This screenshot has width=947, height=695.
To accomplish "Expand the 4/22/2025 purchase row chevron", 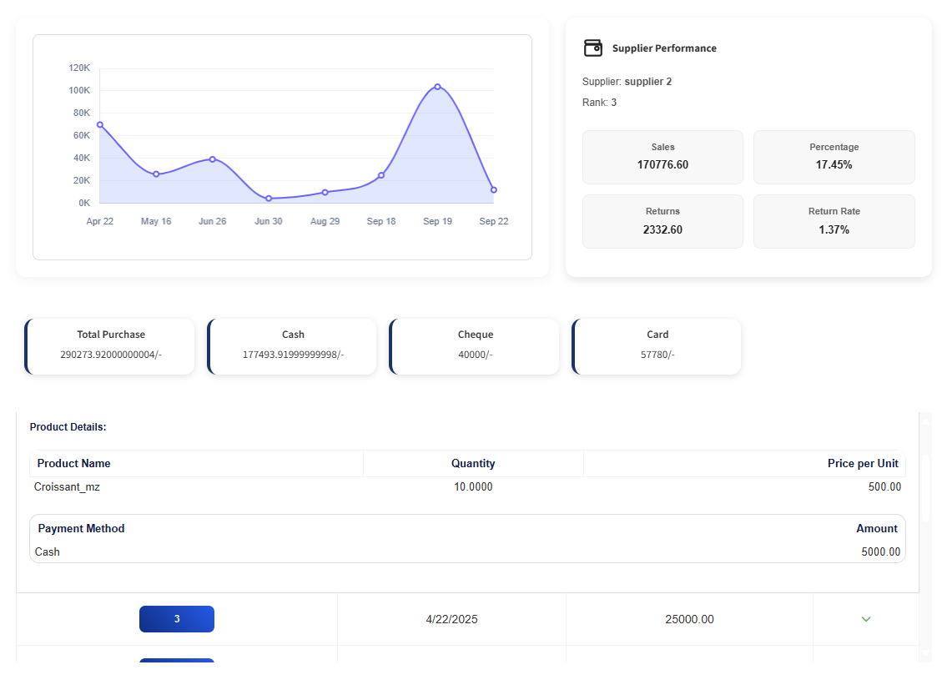I will click(865, 619).
